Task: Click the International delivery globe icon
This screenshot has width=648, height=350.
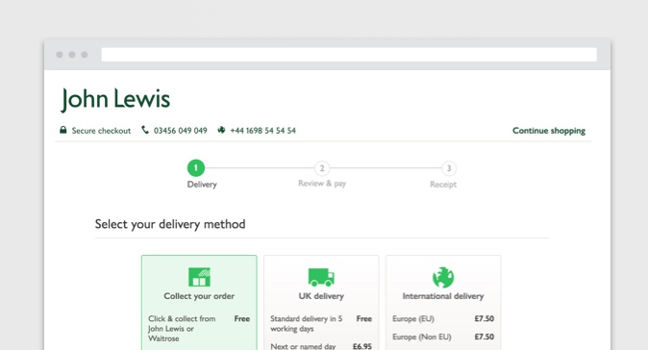Action: (443, 277)
